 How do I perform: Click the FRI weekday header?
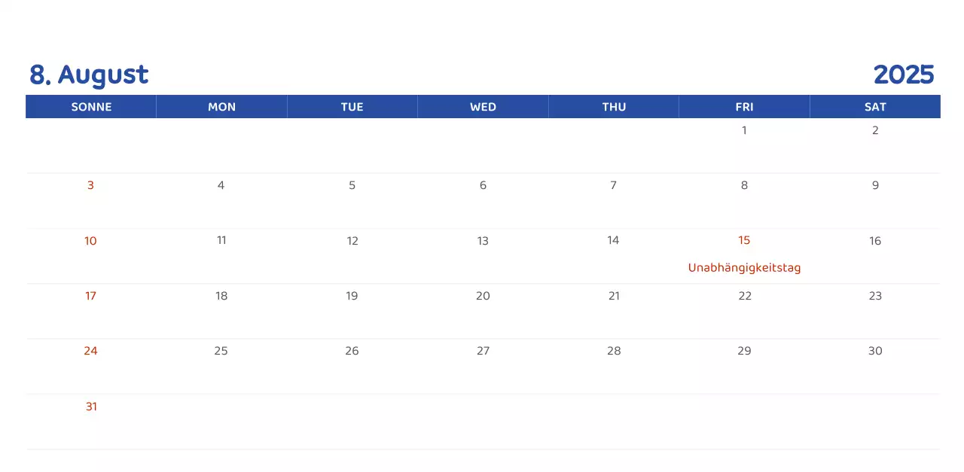pos(744,107)
